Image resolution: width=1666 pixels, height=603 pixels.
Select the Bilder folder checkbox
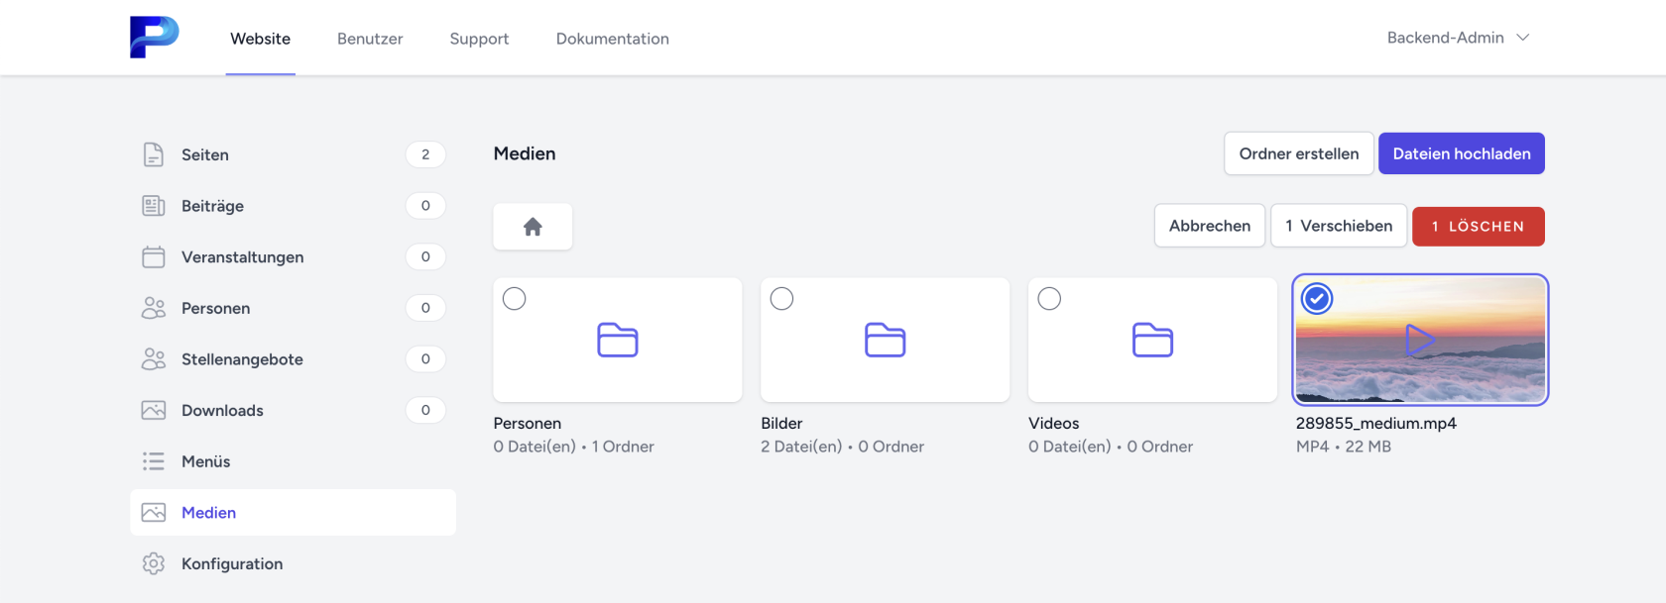781,299
